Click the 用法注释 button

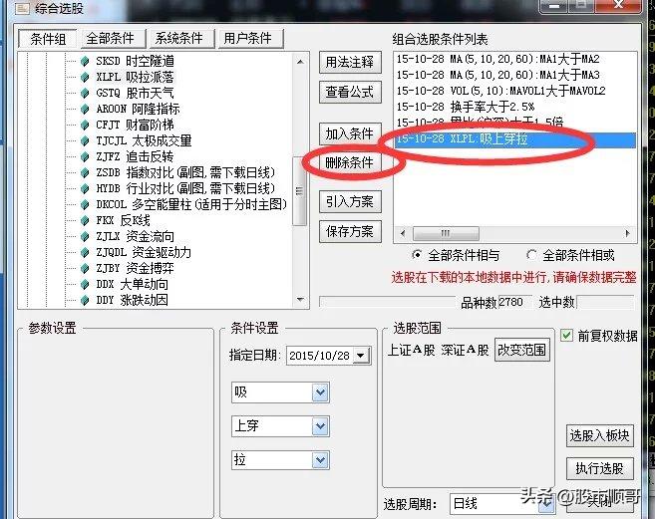pos(350,62)
